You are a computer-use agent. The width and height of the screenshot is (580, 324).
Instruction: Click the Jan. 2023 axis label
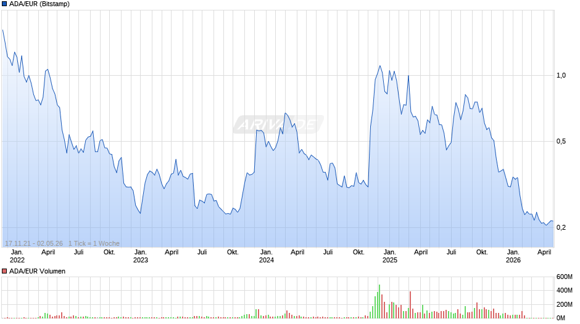[x=141, y=256]
